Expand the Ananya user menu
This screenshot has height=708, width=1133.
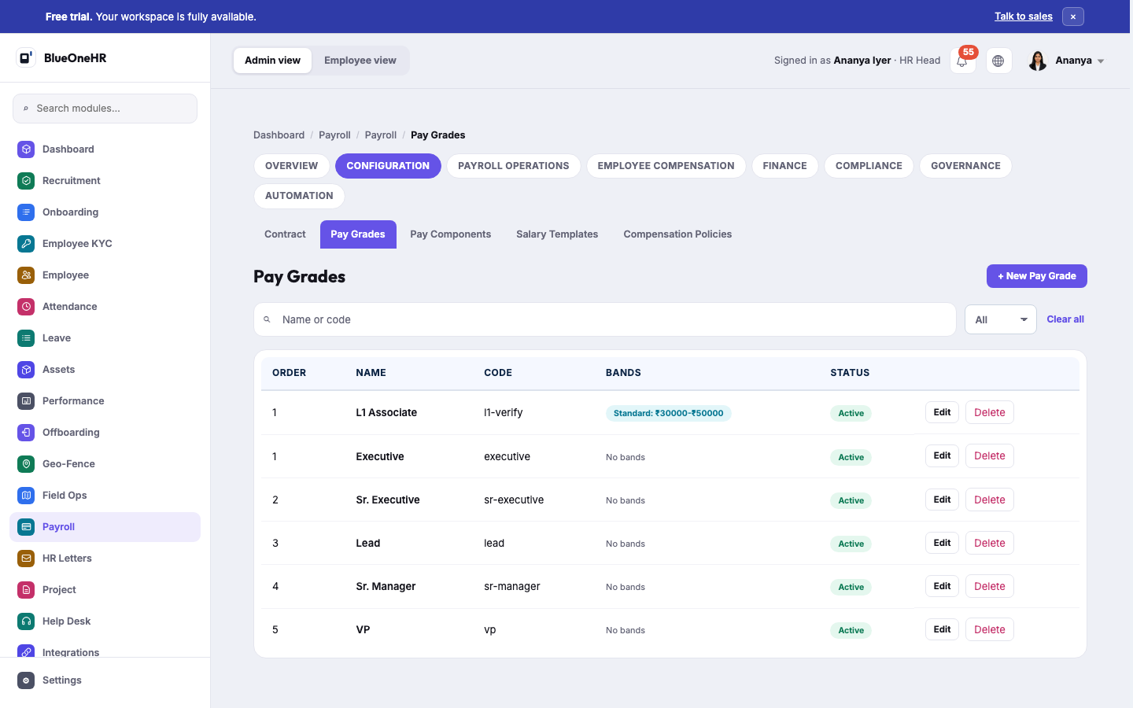(1067, 61)
